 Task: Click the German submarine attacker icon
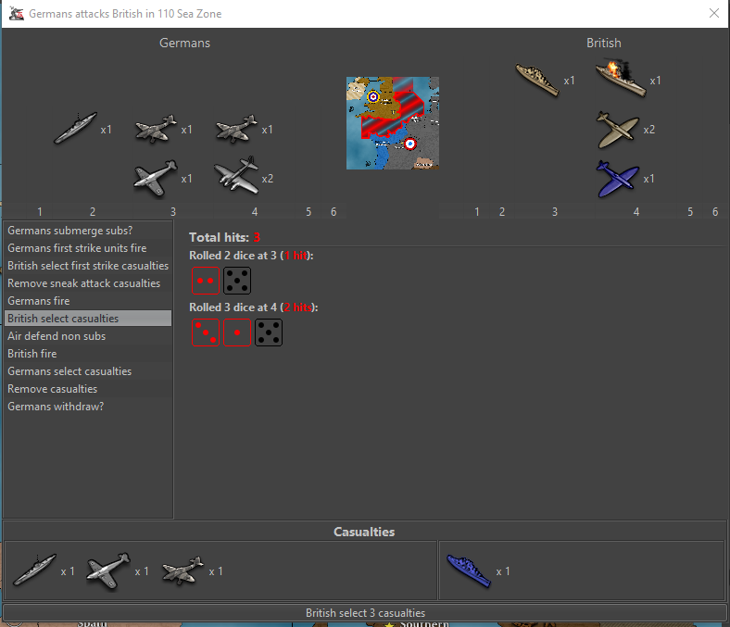[x=75, y=129]
